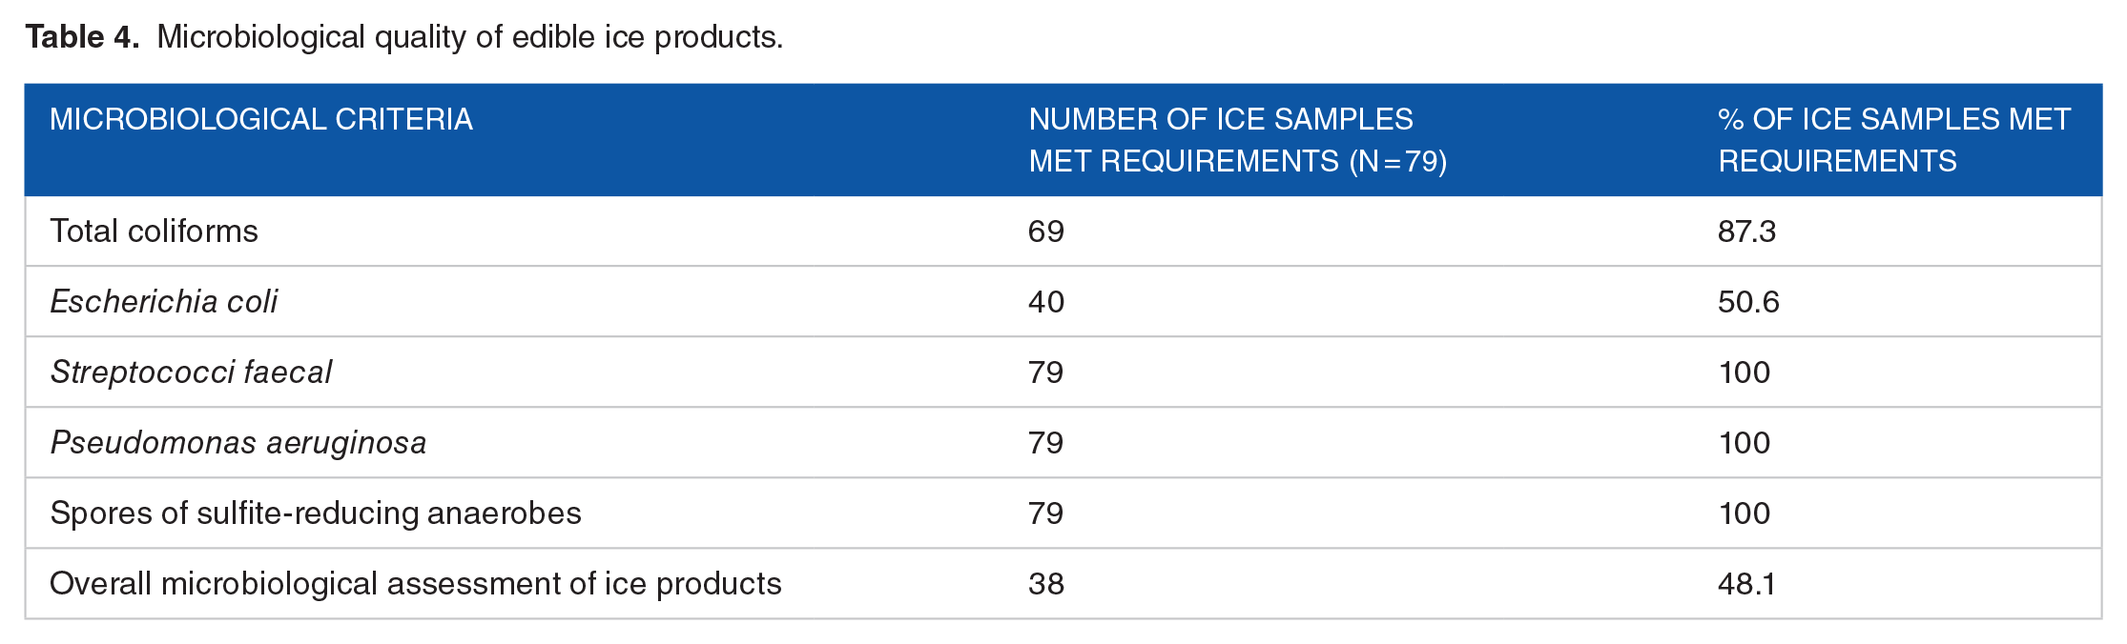Click the Pseudomonas aeruginosa row label
This screenshot has height=644, width=2127.
(238, 443)
